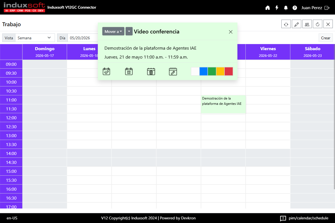Open the notifications bell
Viewport: 335px width, 223px height.
click(286, 8)
